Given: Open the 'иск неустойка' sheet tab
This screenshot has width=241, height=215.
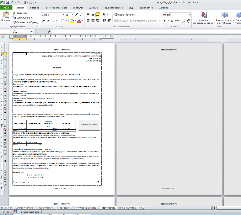Looking at the screenshot, I should click(x=128, y=208).
